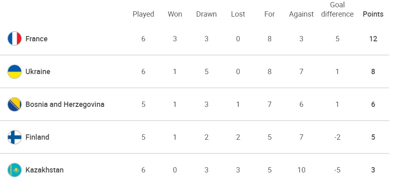The width and height of the screenshot is (396, 185).
Task: Click the Goal difference column header
Action: coord(337,10)
